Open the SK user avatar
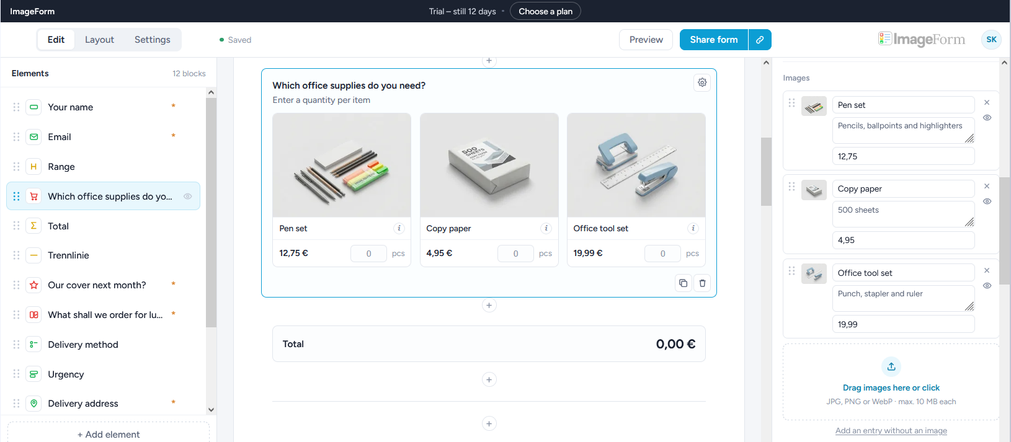Viewport: 1011px width, 442px height. pos(991,40)
